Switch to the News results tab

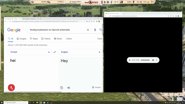(58, 39)
